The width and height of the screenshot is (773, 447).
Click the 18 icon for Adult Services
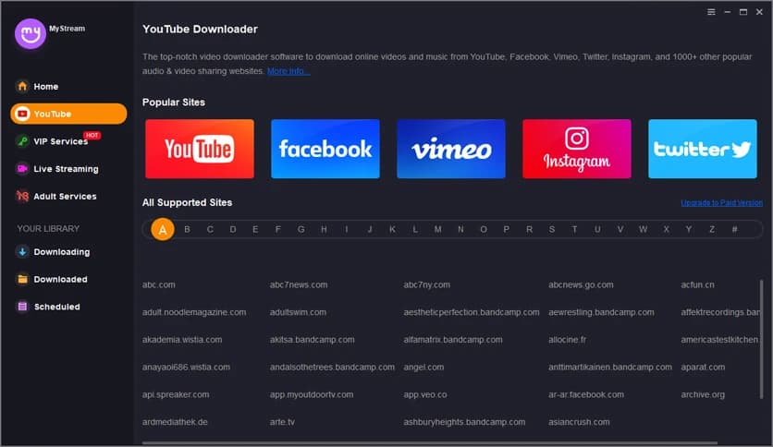[22, 196]
